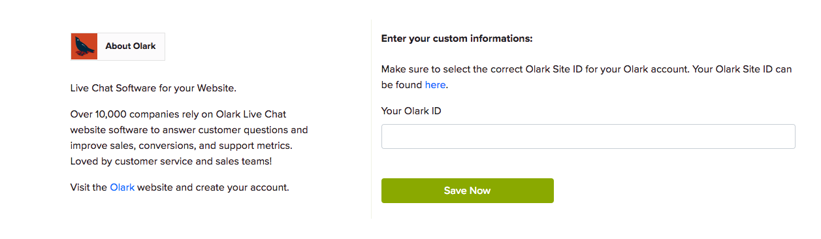Click the 'Enter your custom informations' heading

click(x=457, y=39)
